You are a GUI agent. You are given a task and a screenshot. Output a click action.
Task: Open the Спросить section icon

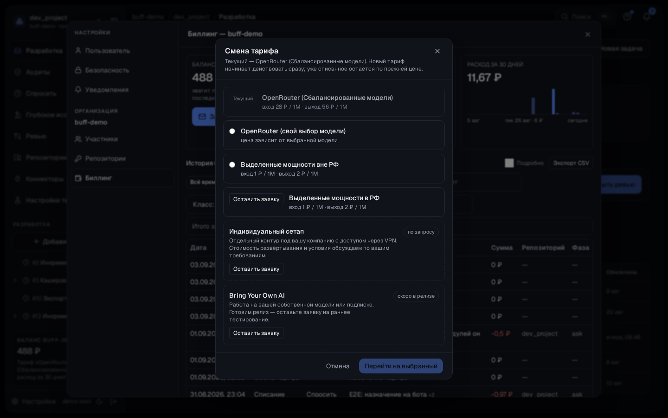[x=18, y=93]
